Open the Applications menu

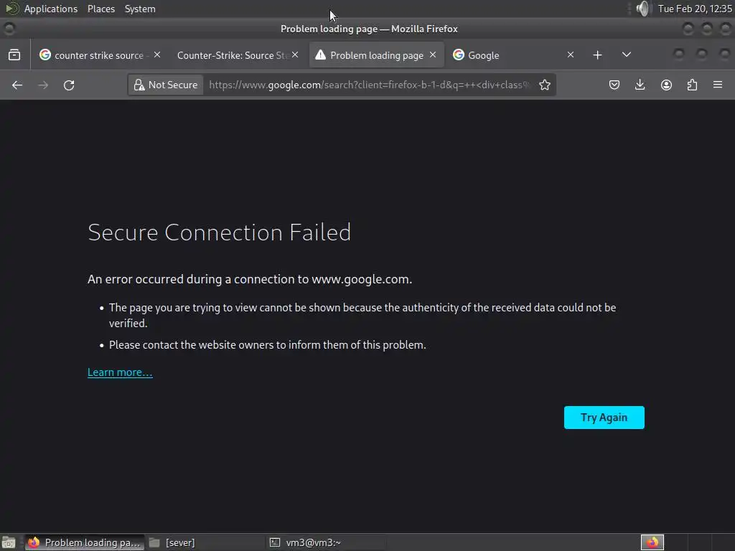(x=50, y=9)
